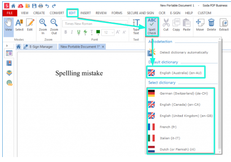Image resolution: width=231 pixels, height=162 pixels.
Task: Open the bookmarks sidebar panel
Action: point(9,63)
